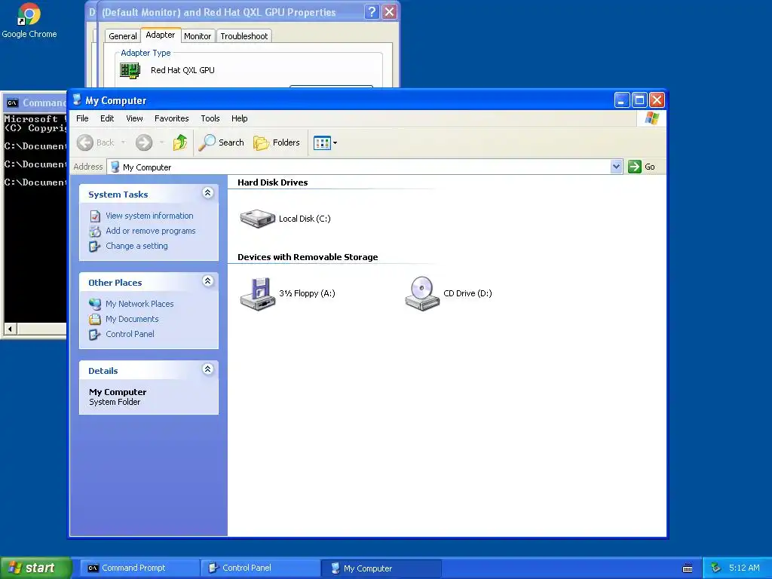The image size is (772, 579).
Task: Click the Add or remove programs icon
Action: (95, 231)
